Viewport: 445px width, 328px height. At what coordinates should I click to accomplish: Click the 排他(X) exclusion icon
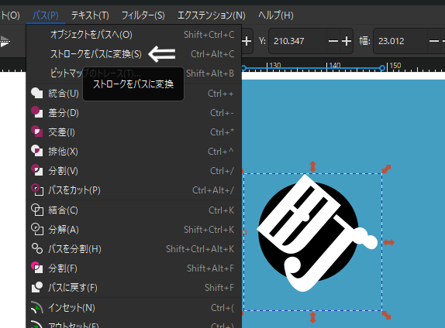coord(37,151)
